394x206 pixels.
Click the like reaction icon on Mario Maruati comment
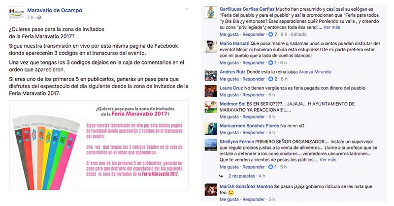(x=270, y=63)
